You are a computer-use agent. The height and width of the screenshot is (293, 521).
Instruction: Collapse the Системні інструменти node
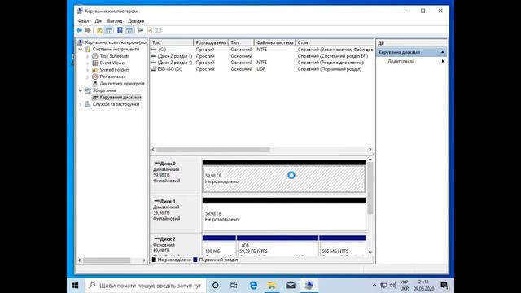point(81,49)
